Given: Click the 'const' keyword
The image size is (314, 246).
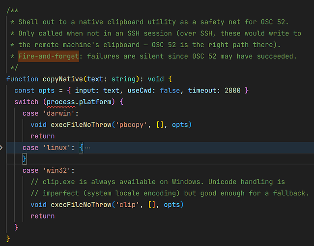Looking at the screenshot, I should click(24, 91).
